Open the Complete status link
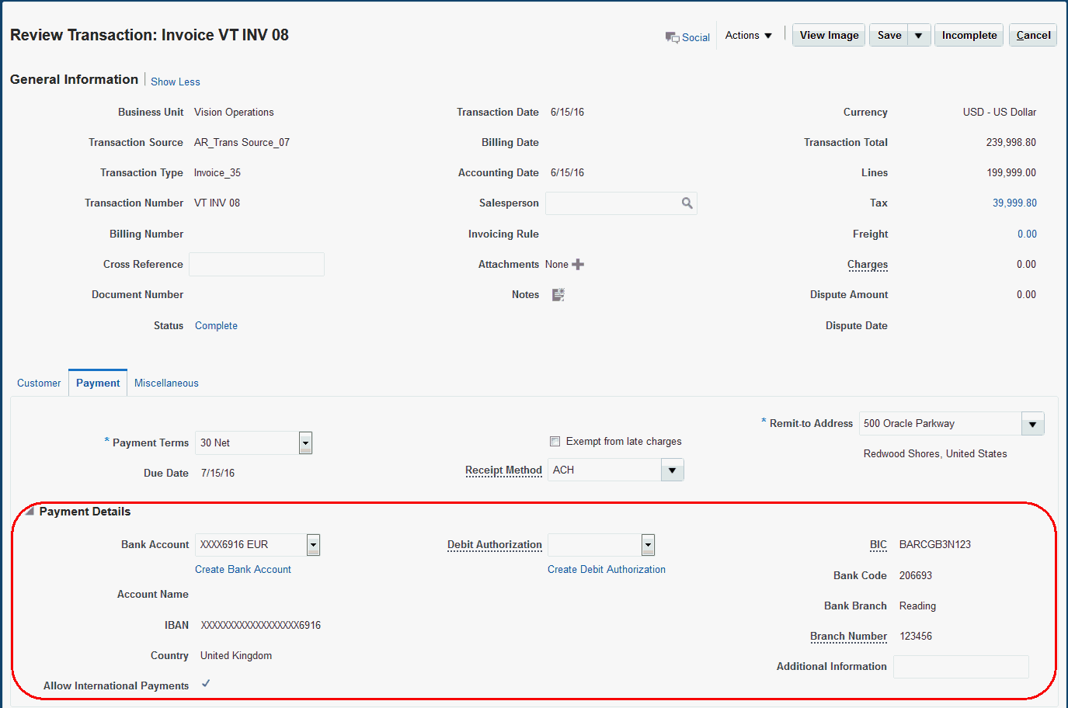1068x708 pixels. pos(216,326)
